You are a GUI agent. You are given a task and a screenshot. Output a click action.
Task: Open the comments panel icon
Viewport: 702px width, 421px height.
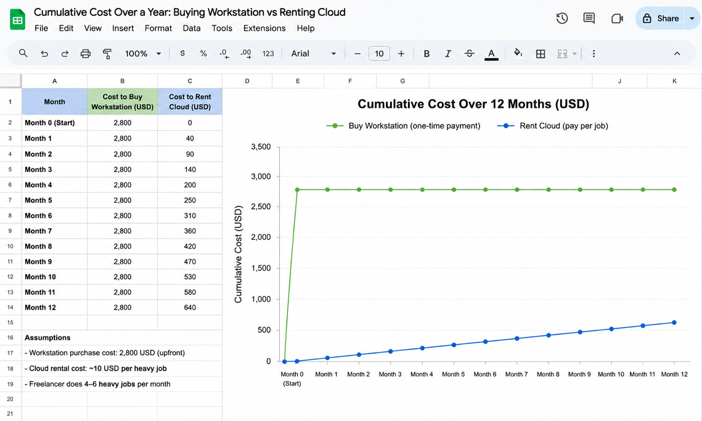pos(589,18)
